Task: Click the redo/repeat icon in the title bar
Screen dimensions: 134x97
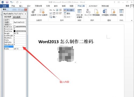Action: [17, 2]
